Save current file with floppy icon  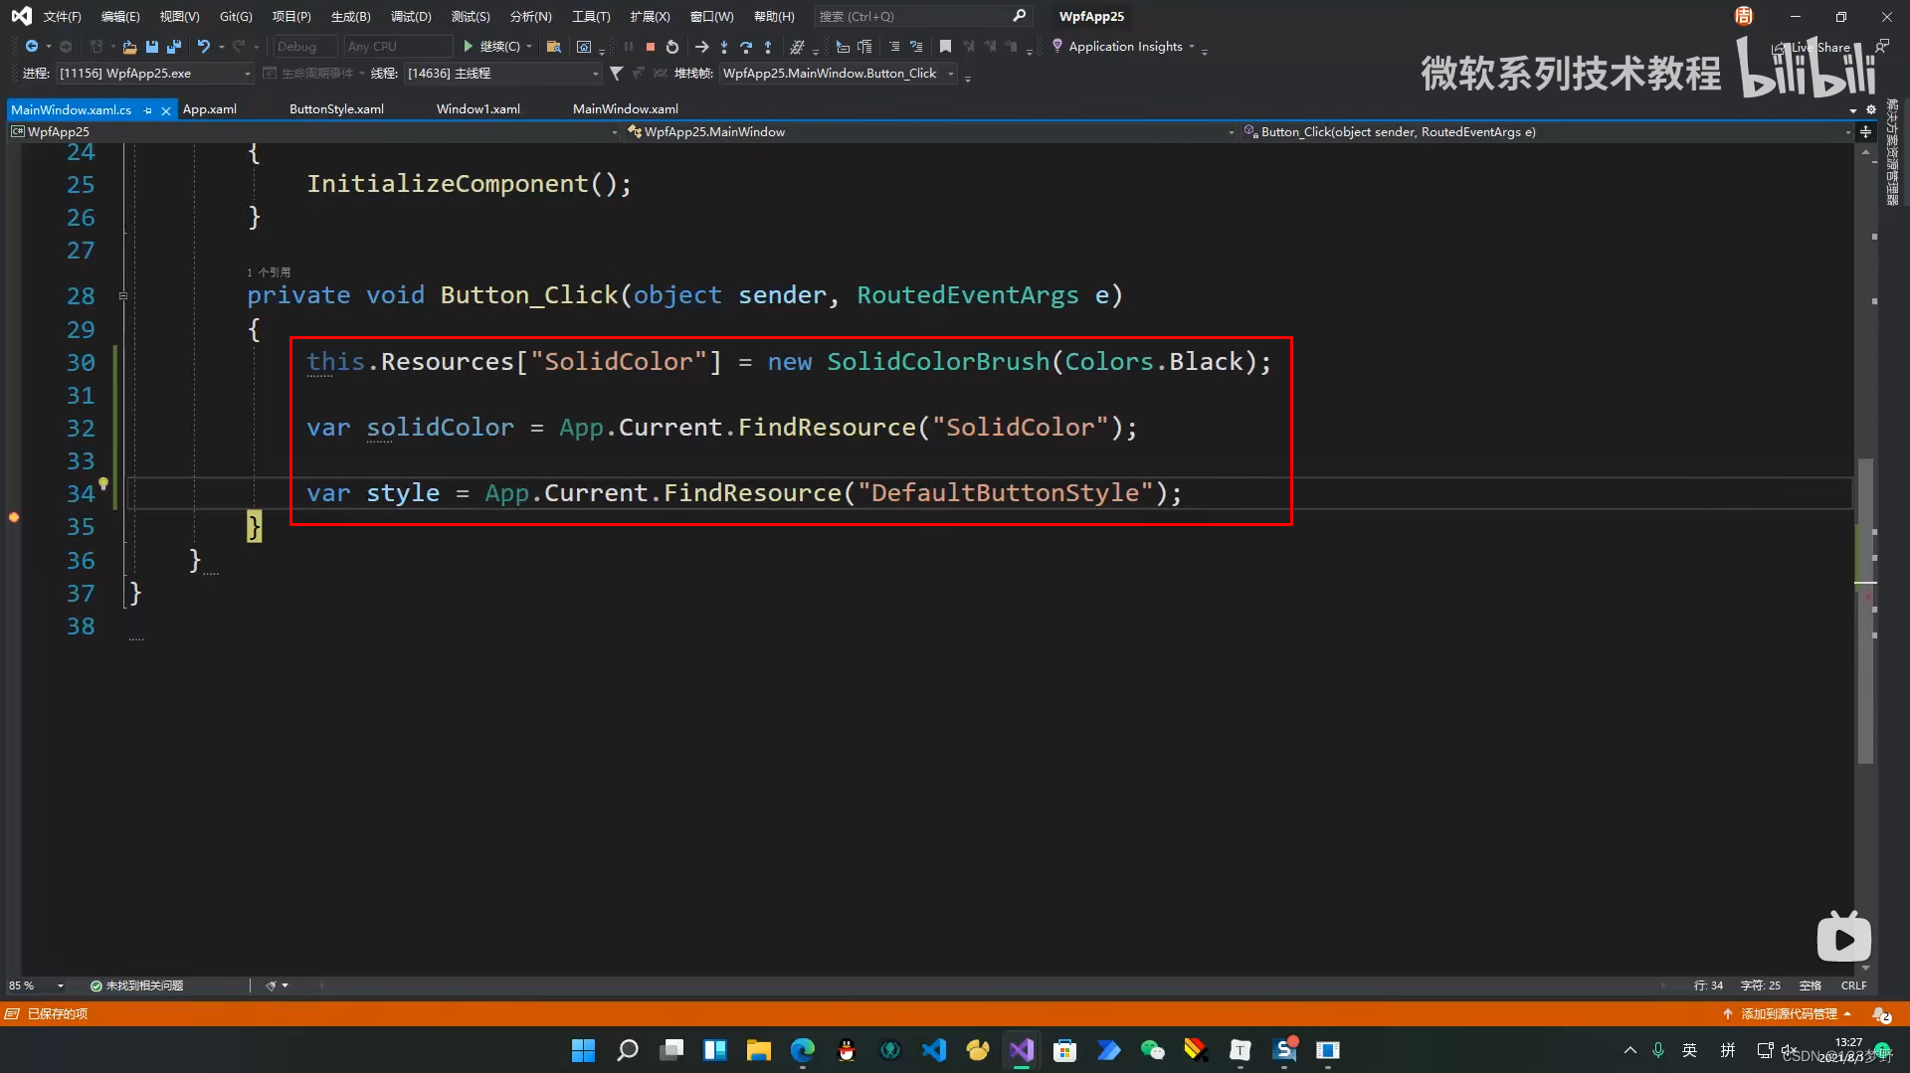(152, 47)
